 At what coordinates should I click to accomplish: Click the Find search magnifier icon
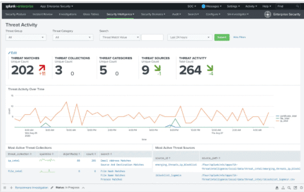pyautogui.click(x=298, y=6)
